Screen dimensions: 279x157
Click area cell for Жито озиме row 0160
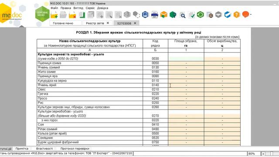(x=186, y=72)
